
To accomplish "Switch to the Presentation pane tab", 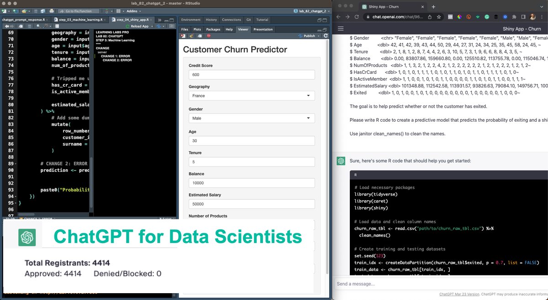I will pyautogui.click(x=263, y=29).
